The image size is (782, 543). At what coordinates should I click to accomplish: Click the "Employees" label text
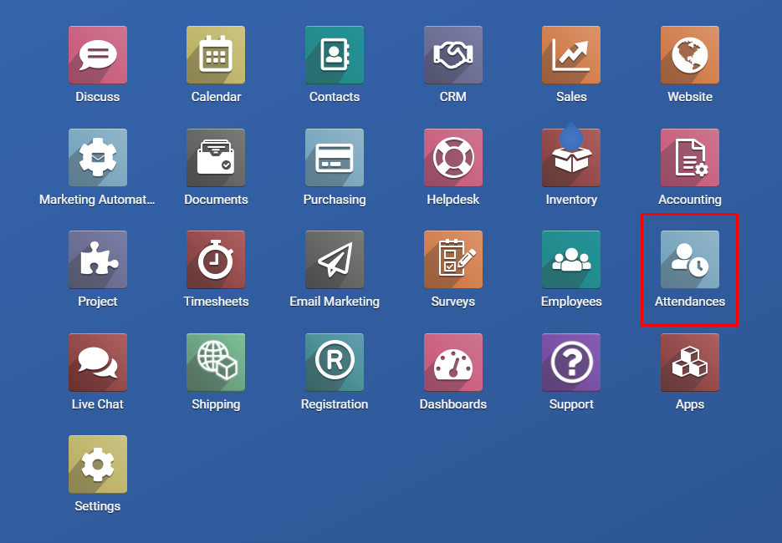tap(571, 302)
